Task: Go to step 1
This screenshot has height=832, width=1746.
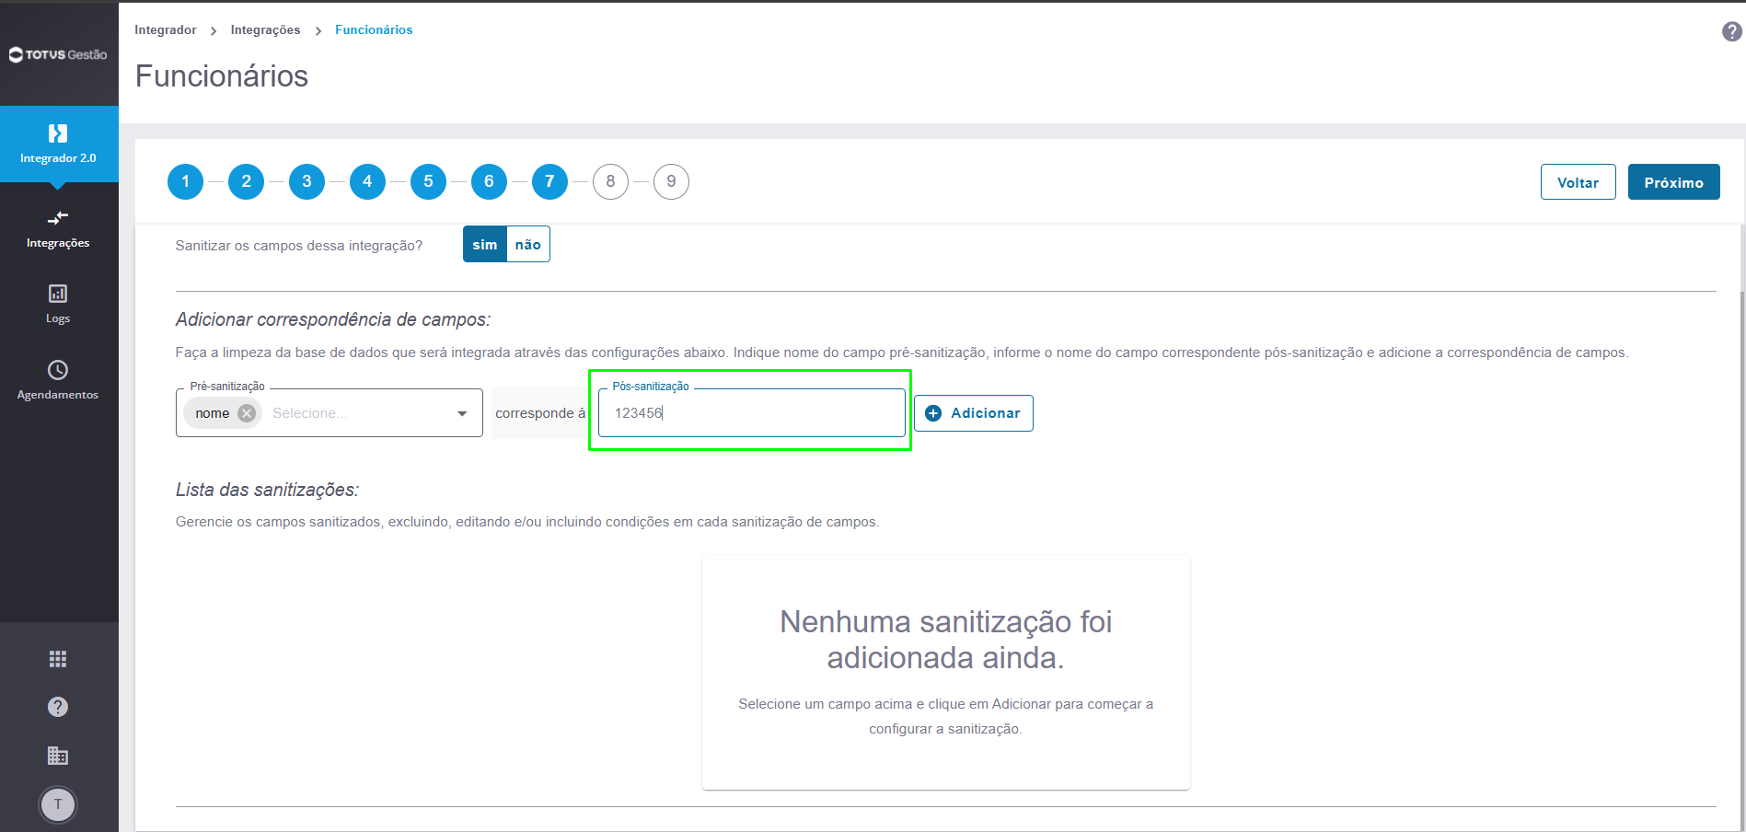Action: click(186, 182)
